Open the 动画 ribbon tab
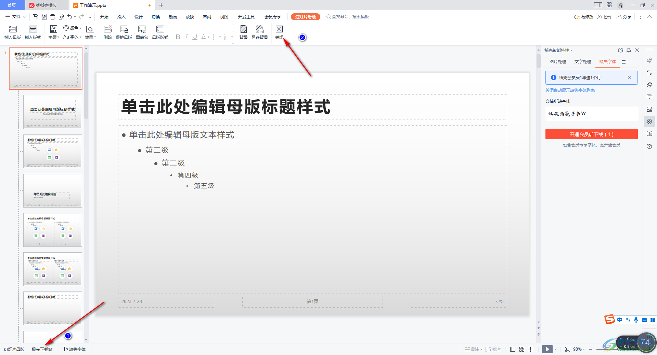 tap(173, 17)
